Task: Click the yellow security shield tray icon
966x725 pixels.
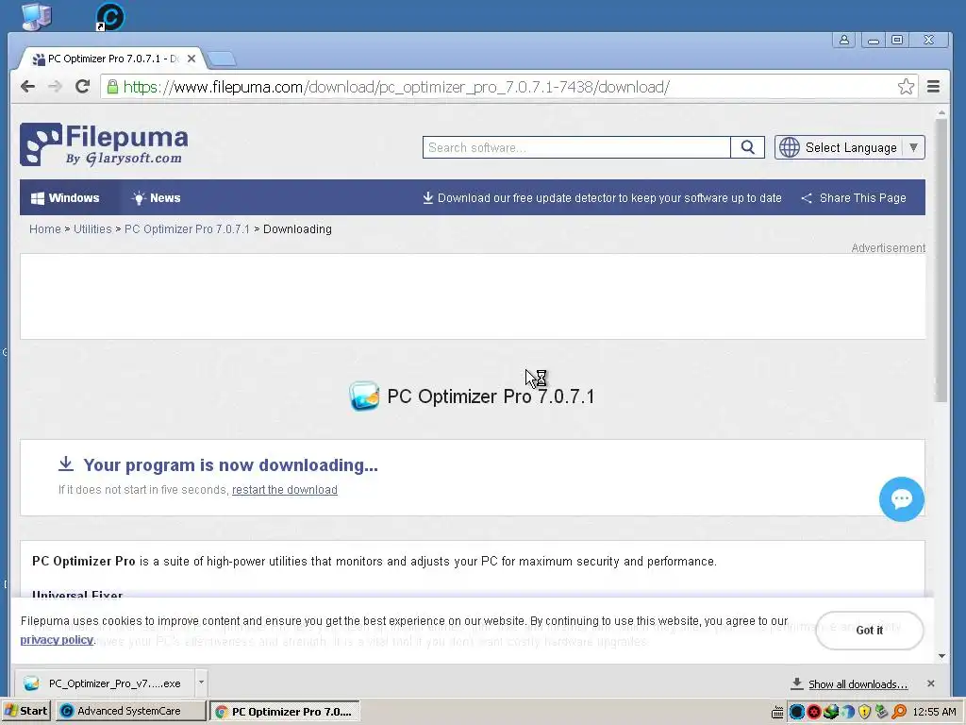Action: [864, 712]
